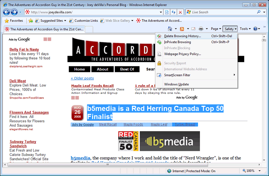Click in the address bar URL field
The width and height of the screenshot is (269, 176).
pyautogui.click(x=93, y=12)
